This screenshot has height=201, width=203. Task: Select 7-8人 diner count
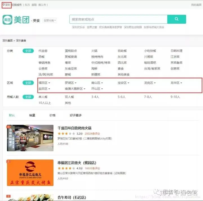pyautogui.click(x=148, y=97)
